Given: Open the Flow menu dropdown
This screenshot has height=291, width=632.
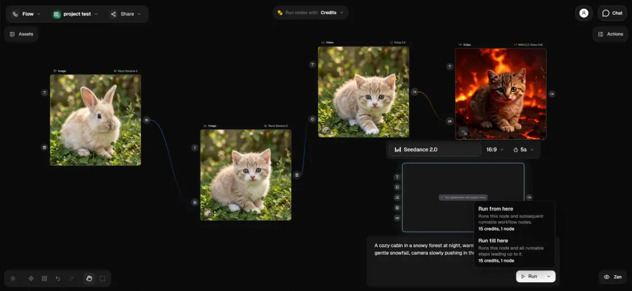Looking at the screenshot, I should (x=26, y=14).
